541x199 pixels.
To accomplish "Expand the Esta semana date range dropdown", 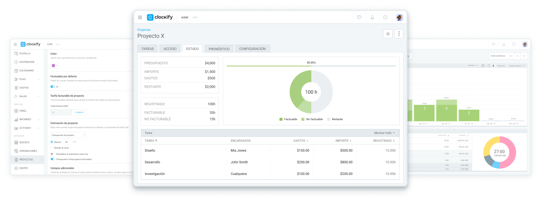I will point(501,56).
